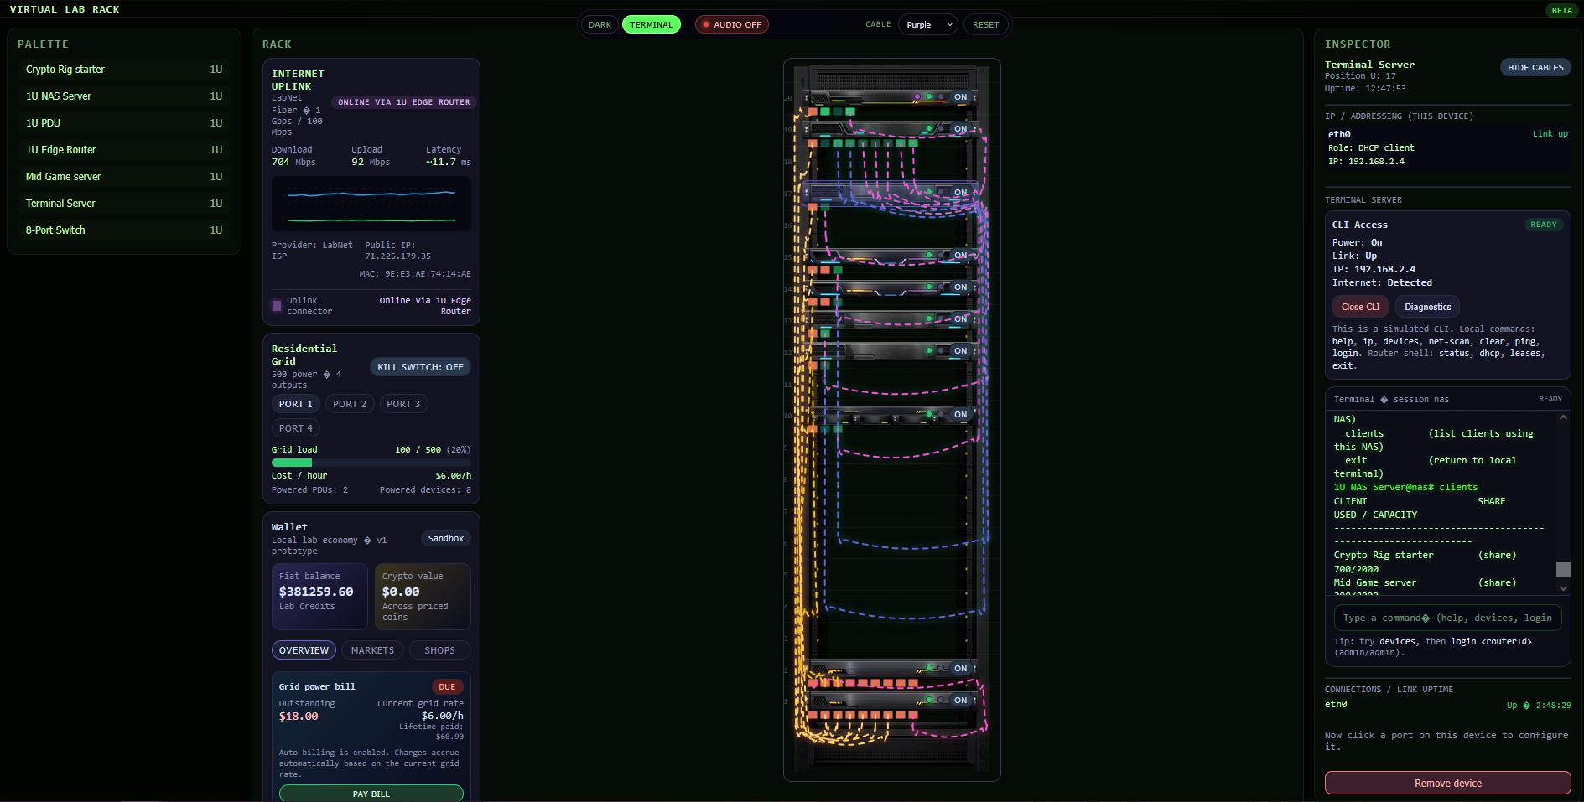Image resolution: width=1584 pixels, height=802 pixels.
Task: Flip the KILL SWITCH on Residential Grid
Action: tap(419, 367)
